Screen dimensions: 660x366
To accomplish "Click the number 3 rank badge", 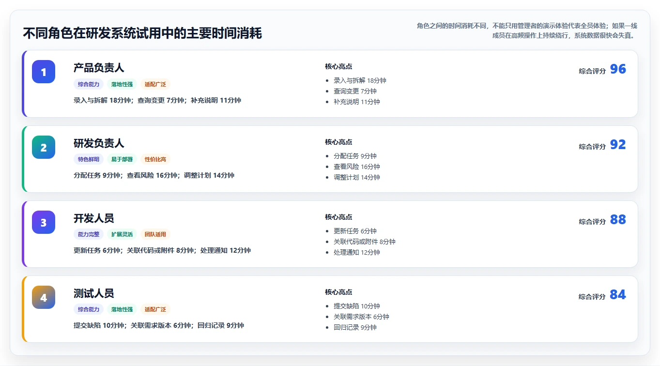I will coord(44,222).
